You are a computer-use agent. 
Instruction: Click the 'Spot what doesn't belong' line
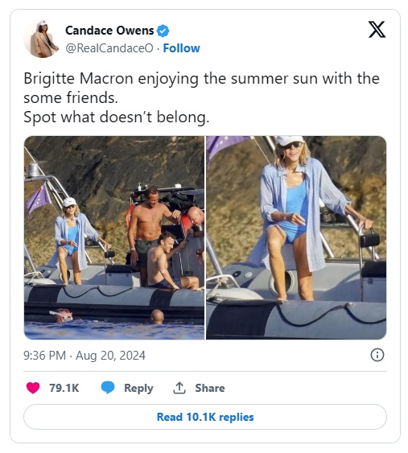(116, 117)
